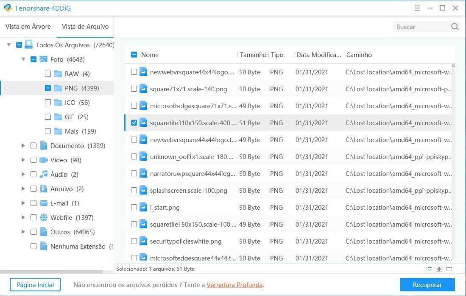Viewport: 466px width, 296px height.
Task: Uncheck squaretile310x150.scale-400 file checkbox
Action: (134, 123)
